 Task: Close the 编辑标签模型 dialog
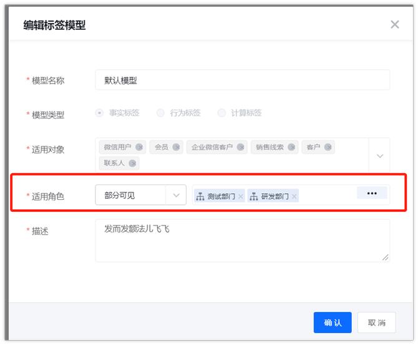[x=394, y=24]
